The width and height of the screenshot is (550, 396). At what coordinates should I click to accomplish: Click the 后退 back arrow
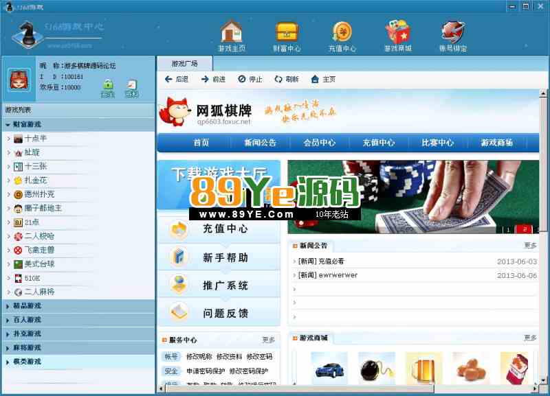tap(168, 80)
